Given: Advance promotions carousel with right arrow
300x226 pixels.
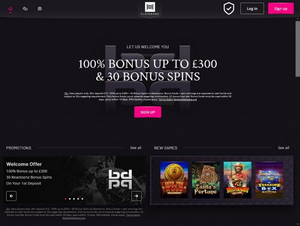Looking at the screenshot, I should pos(137,196).
